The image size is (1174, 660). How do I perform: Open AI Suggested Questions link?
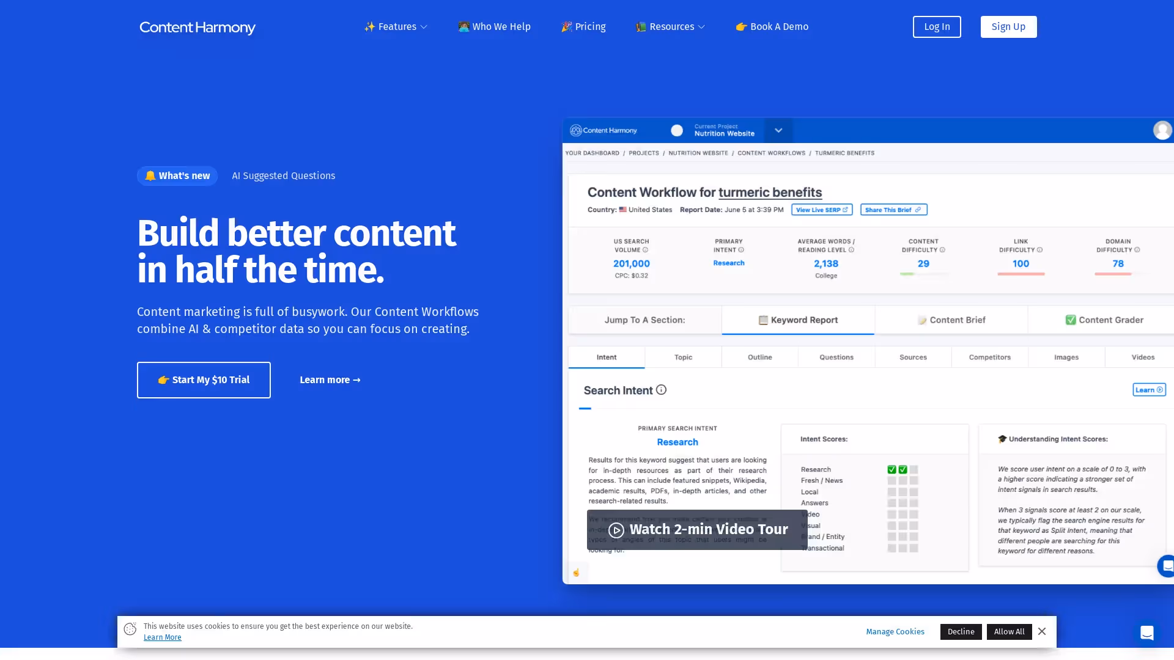coord(284,176)
